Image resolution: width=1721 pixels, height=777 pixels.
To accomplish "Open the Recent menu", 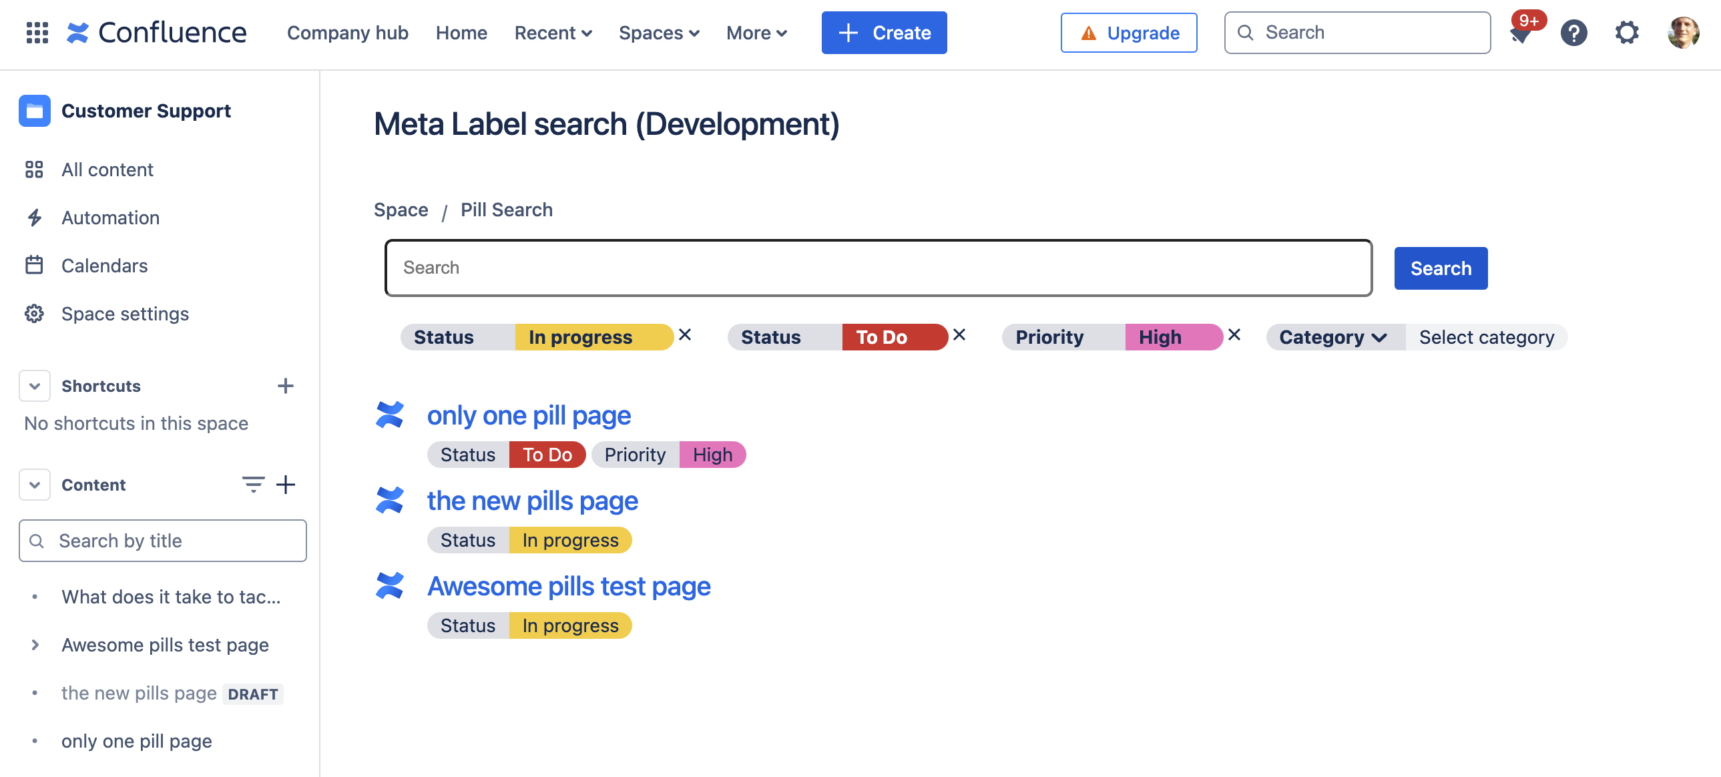I will pyautogui.click(x=553, y=32).
